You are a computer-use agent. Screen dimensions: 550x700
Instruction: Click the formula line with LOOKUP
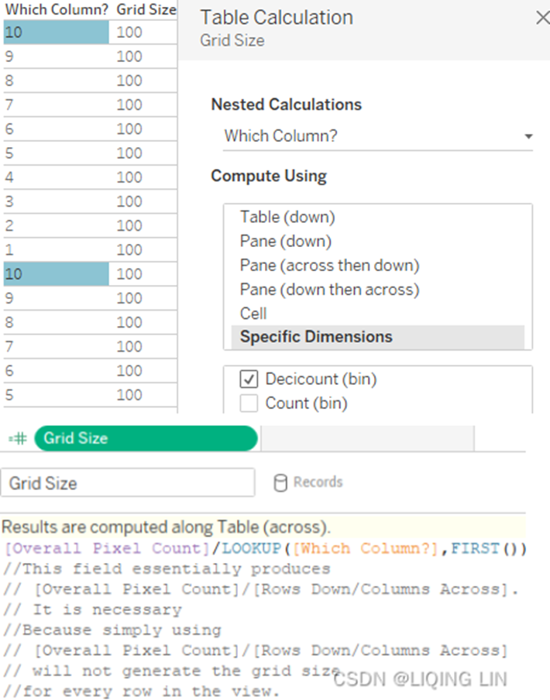coord(265,548)
